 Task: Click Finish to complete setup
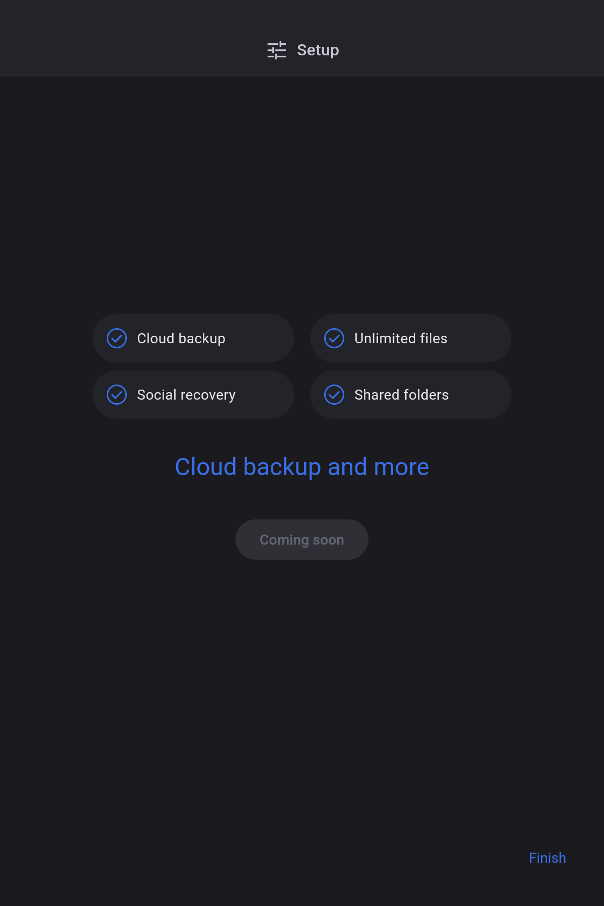click(547, 858)
